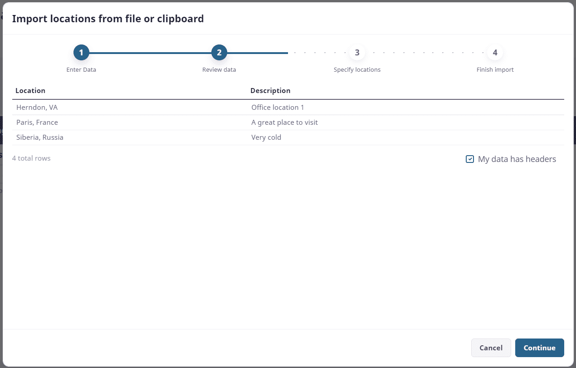Click the Very cold description cell
The width and height of the screenshot is (576, 368).
(x=266, y=137)
